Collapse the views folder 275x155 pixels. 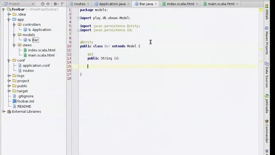(x=14, y=45)
